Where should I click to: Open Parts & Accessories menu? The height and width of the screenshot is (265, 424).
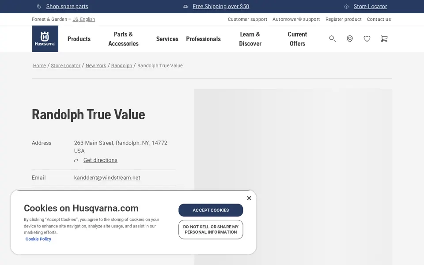pyautogui.click(x=123, y=39)
